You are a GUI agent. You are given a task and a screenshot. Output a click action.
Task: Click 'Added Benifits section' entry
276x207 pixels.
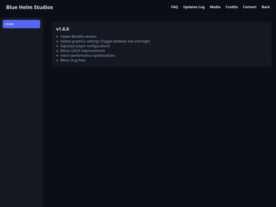coord(78,36)
